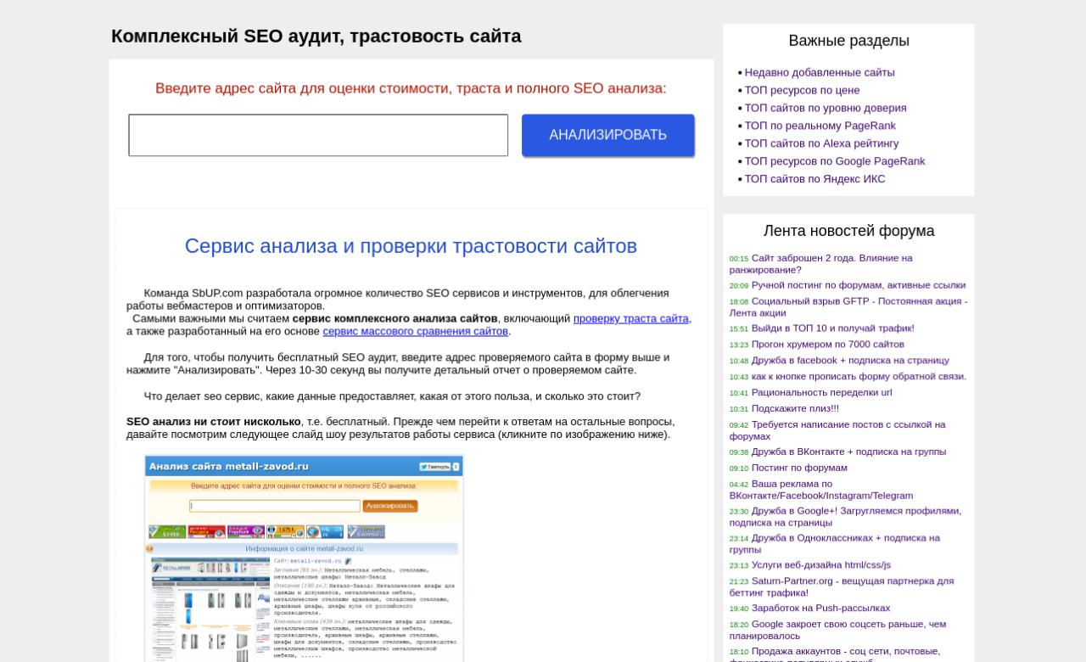Open the Недавно добавленные сайты link
1086x662 pixels.
coord(820,72)
